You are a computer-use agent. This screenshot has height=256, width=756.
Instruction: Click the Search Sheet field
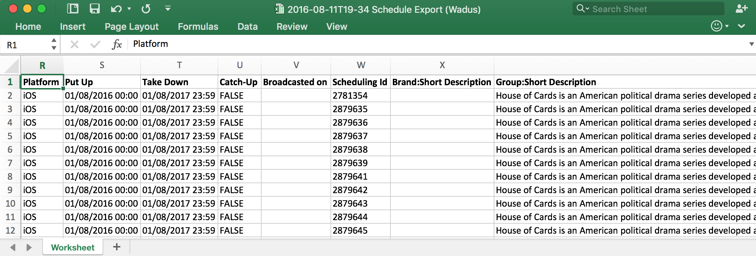(653, 9)
